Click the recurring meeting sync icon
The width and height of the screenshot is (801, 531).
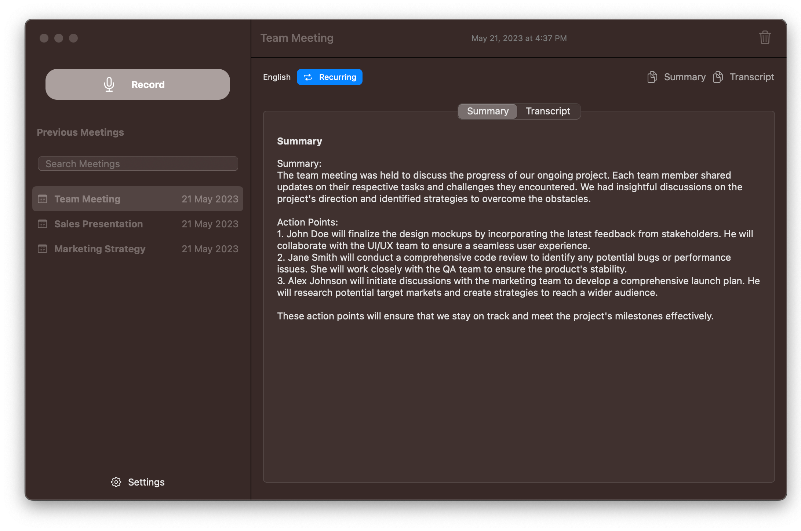click(x=308, y=77)
